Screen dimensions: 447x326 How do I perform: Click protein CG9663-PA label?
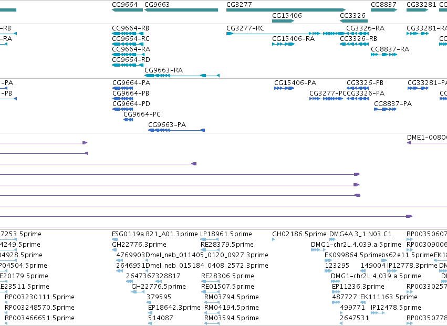[167, 125]
